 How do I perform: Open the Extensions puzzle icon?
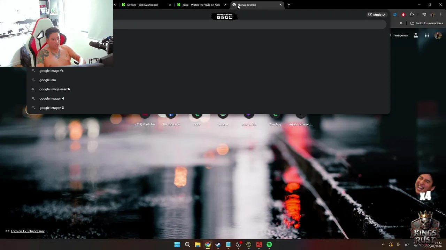[412, 15]
